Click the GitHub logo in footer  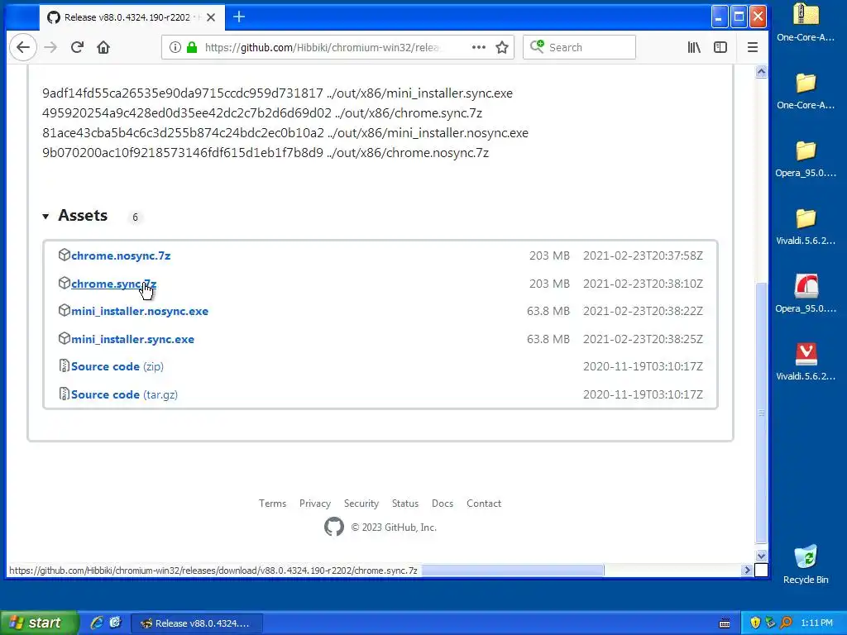(334, 527)
